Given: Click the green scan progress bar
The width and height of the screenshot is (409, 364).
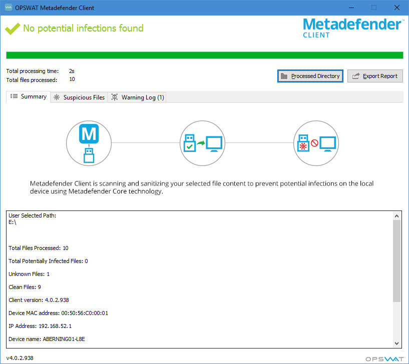Looking at the screenshot, I should pyautogui.click(x=205, y=55).
